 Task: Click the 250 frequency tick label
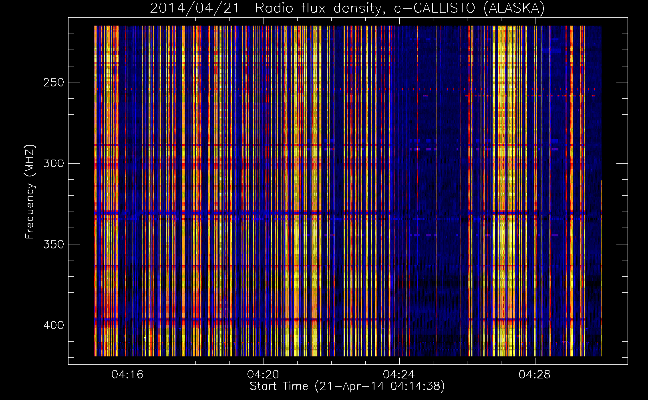click(53, 83)
